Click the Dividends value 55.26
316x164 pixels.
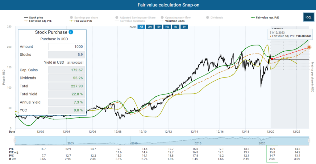67,78
